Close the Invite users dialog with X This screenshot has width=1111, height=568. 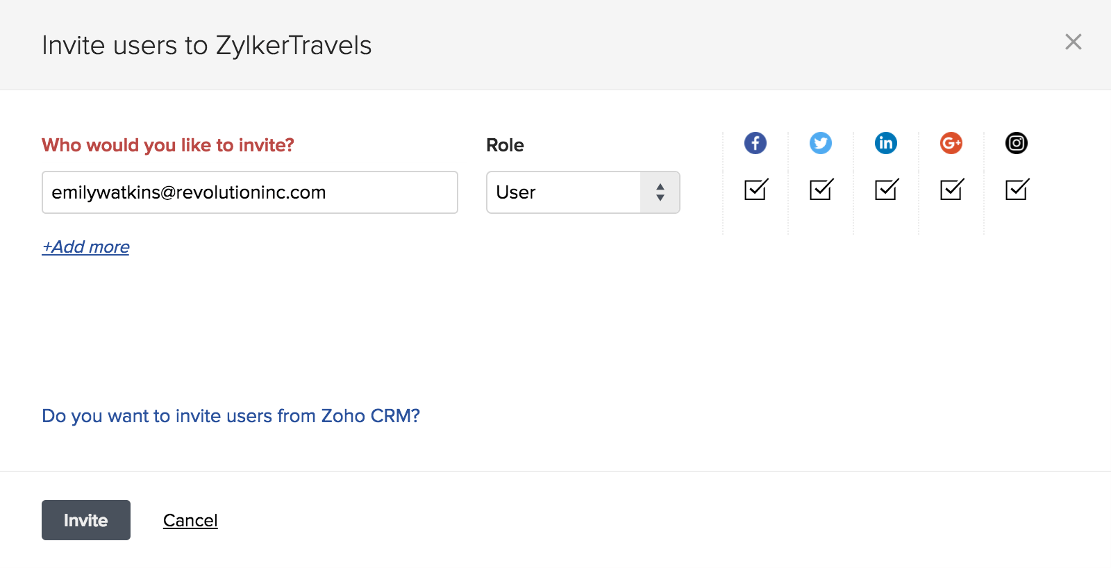[x=1074, y=42]
